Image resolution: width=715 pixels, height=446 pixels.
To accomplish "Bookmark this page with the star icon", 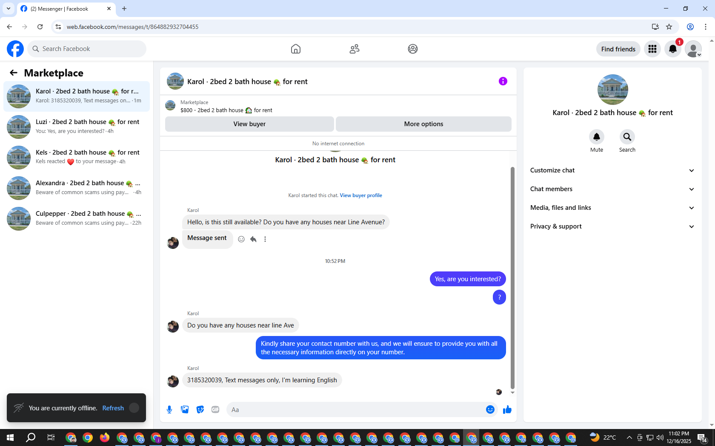I will click(669, 27).
